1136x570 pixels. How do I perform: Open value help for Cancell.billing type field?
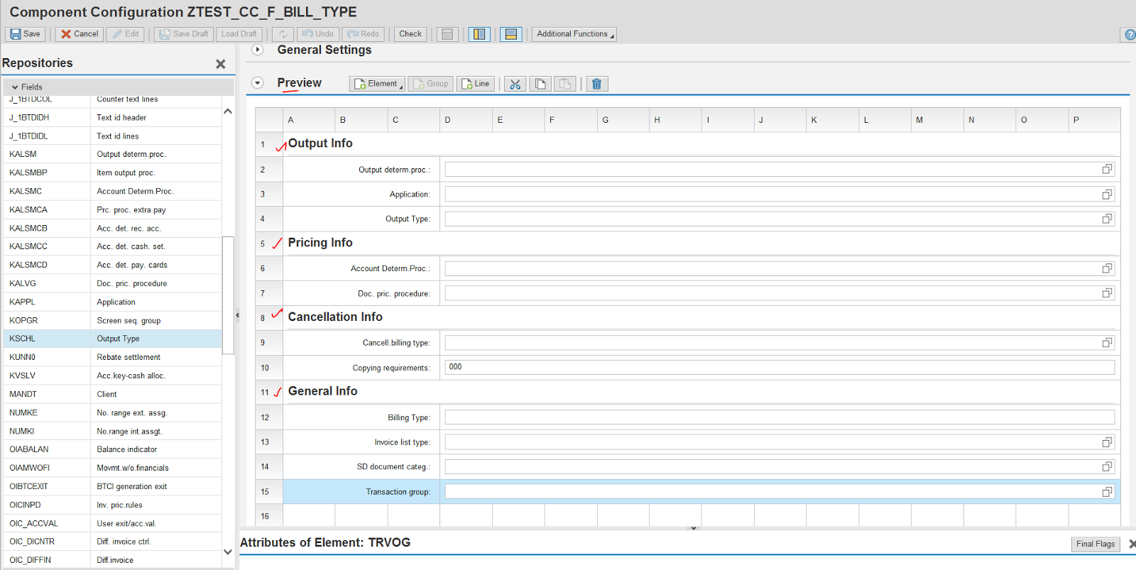[1107, 343]
